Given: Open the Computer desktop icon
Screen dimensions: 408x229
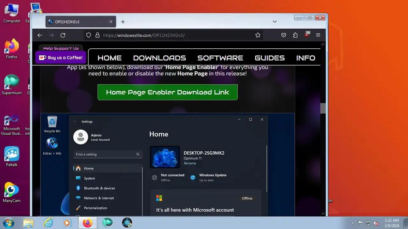Looking at the screenshot, I should 12,13.
